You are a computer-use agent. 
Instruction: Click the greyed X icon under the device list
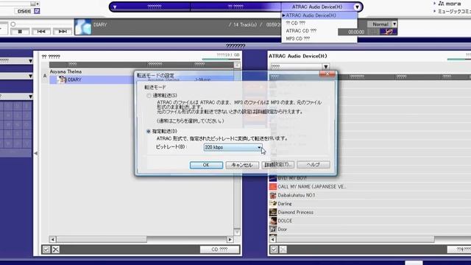[283, 250]
